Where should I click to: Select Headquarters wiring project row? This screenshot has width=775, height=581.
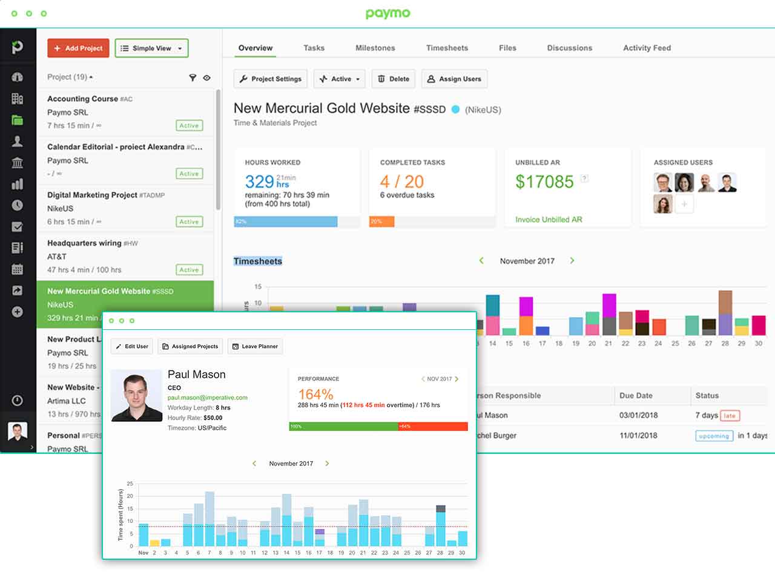pos(125,257)
